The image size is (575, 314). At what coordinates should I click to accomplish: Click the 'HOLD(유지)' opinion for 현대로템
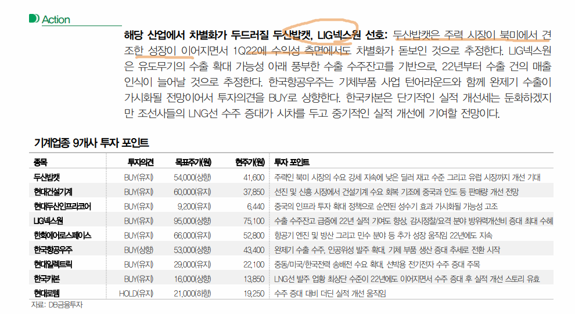[x=136, y=293]
